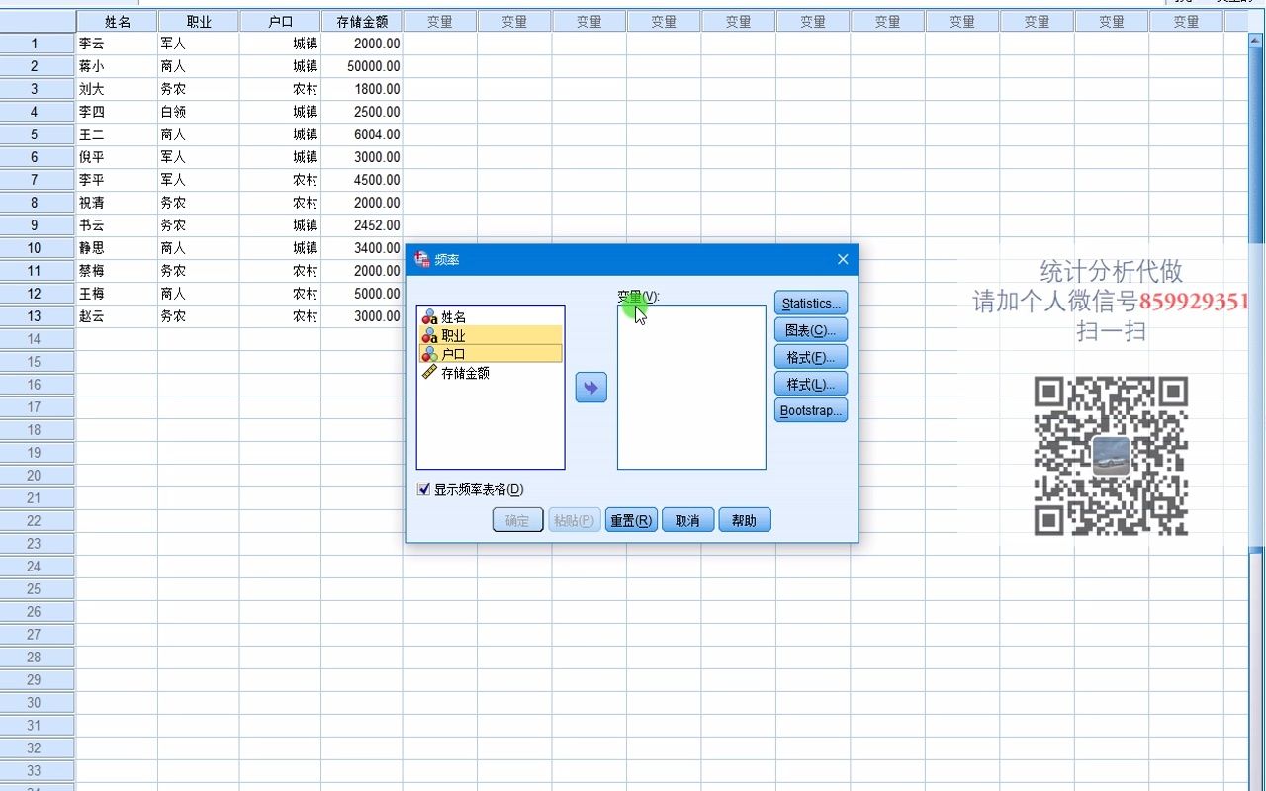1266x791 pixels.
Task: Select 职业 variable in the source list
Action: coord(492,335)
